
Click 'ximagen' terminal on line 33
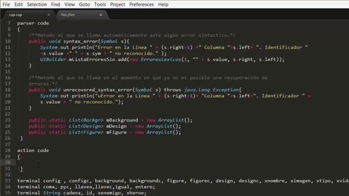coord(300,181)
